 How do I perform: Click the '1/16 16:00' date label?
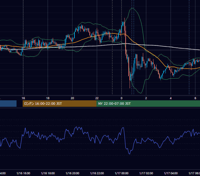click(23, 173)
